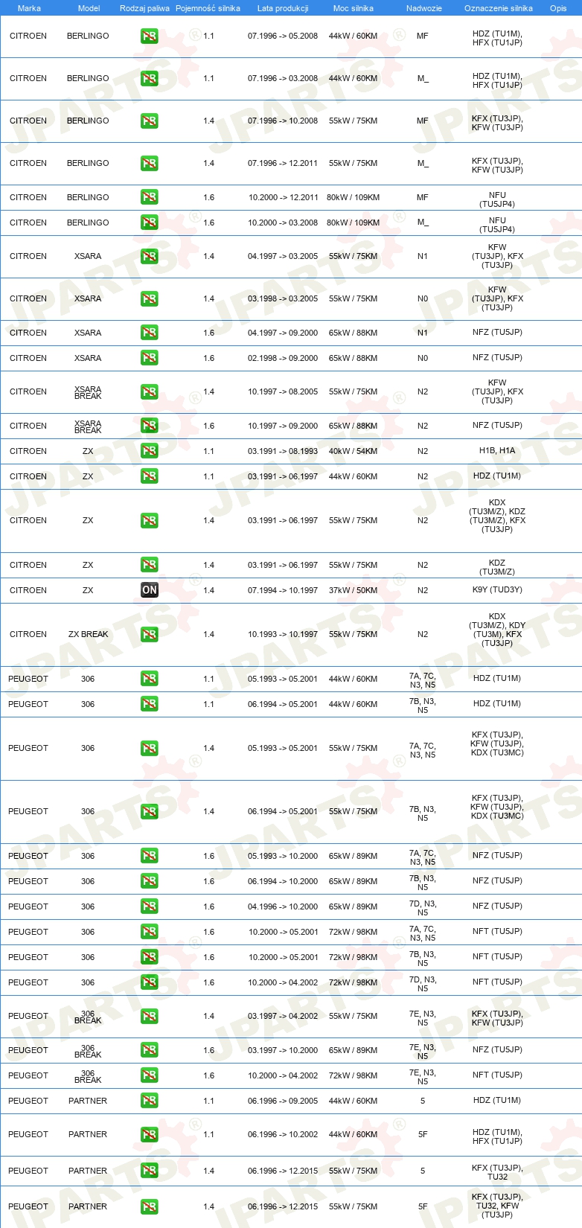Click the Rodzaj paliwa column header
This screenshot has width=582, height=1228.
(144, 8)
